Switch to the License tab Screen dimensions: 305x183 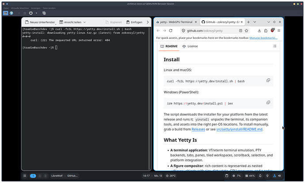[x=190, y=46]
